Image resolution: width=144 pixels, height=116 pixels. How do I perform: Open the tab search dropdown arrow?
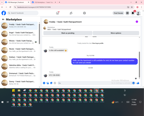[2, 2]
